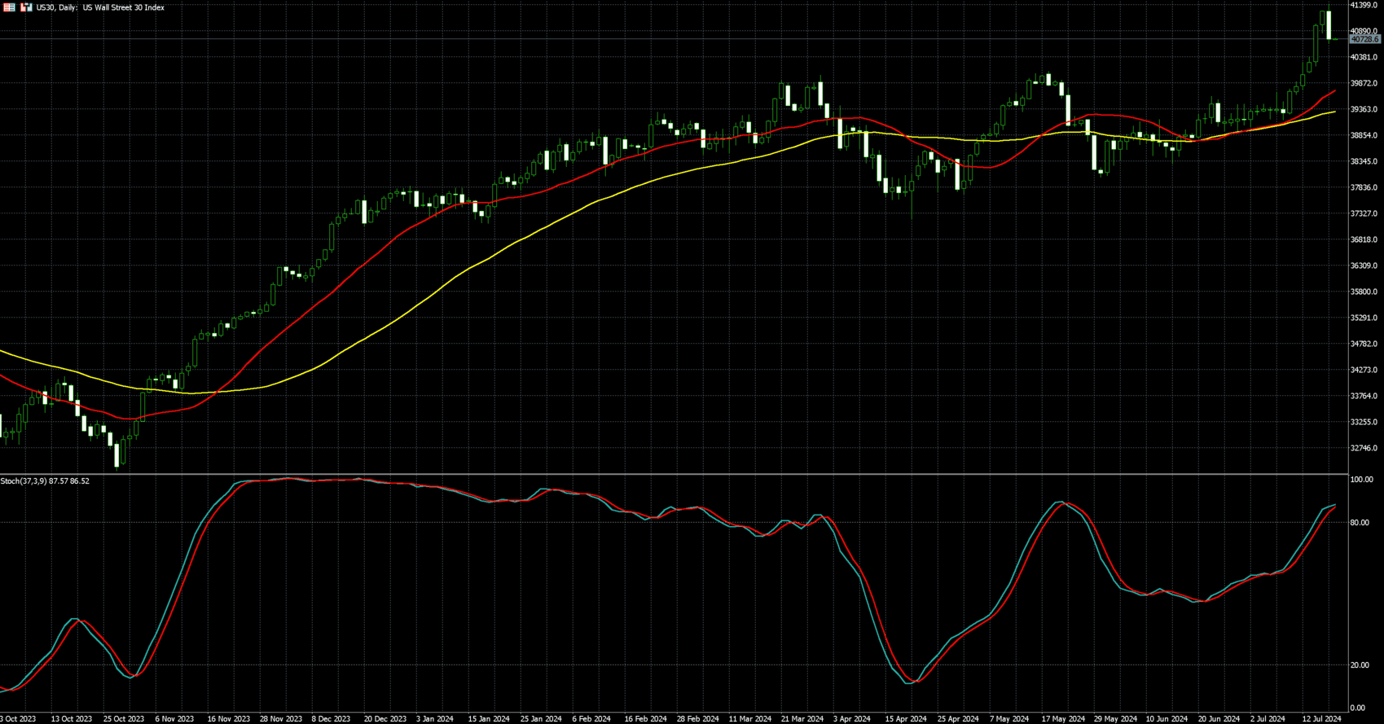Click the US30 Daily chart title text
The height and width of the screenshot is (724, 1384).
pyautogui.click(x=100, y=7)
